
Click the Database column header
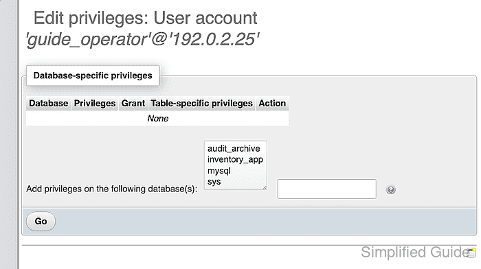[49, 104]
